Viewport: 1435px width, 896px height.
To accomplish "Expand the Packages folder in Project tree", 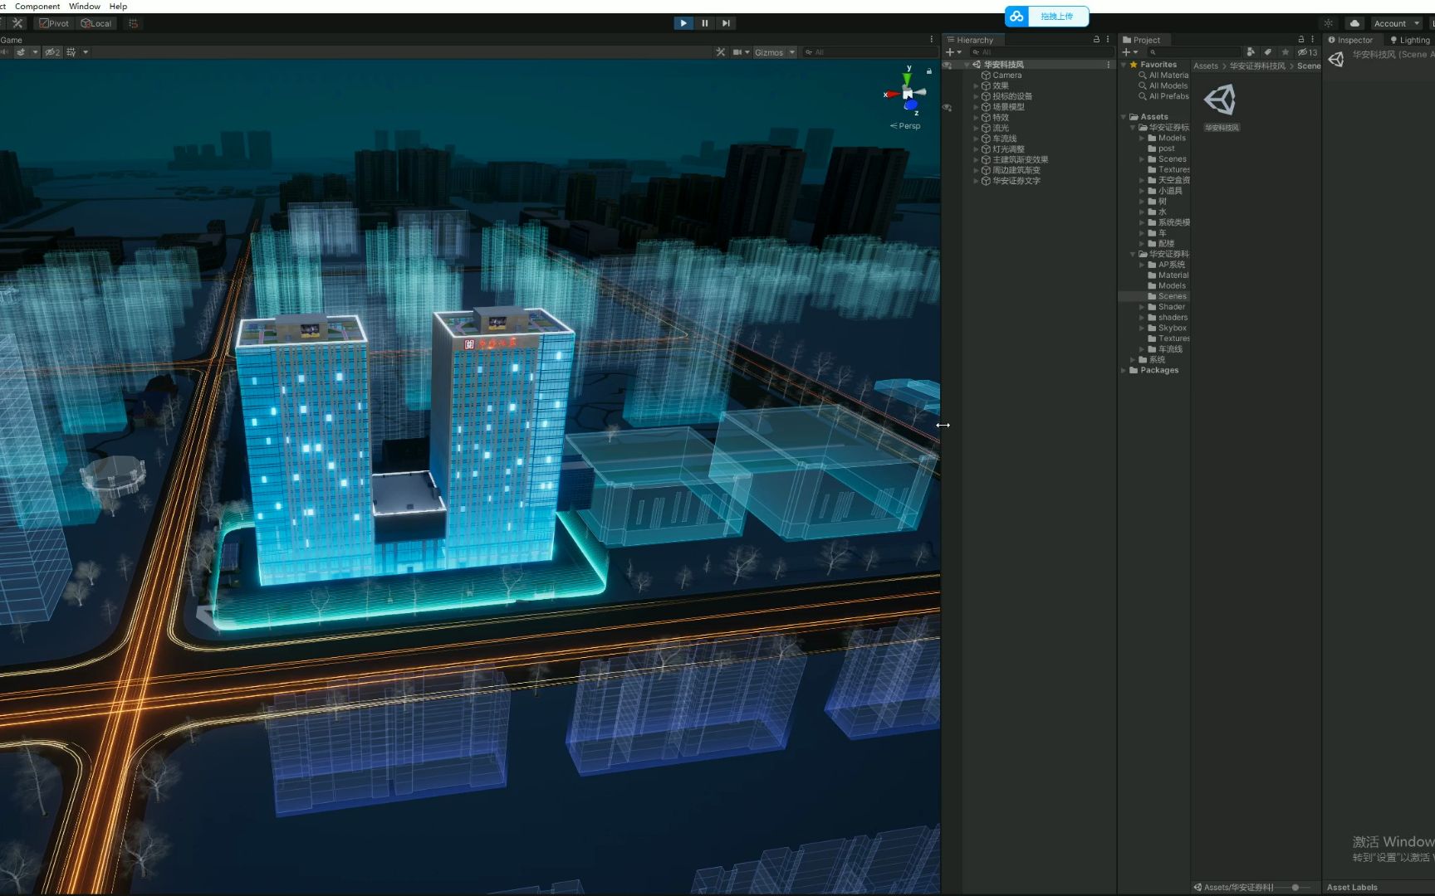I will click(x=1124, y=371).
